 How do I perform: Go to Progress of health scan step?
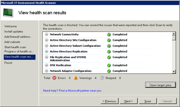point(19,51)
